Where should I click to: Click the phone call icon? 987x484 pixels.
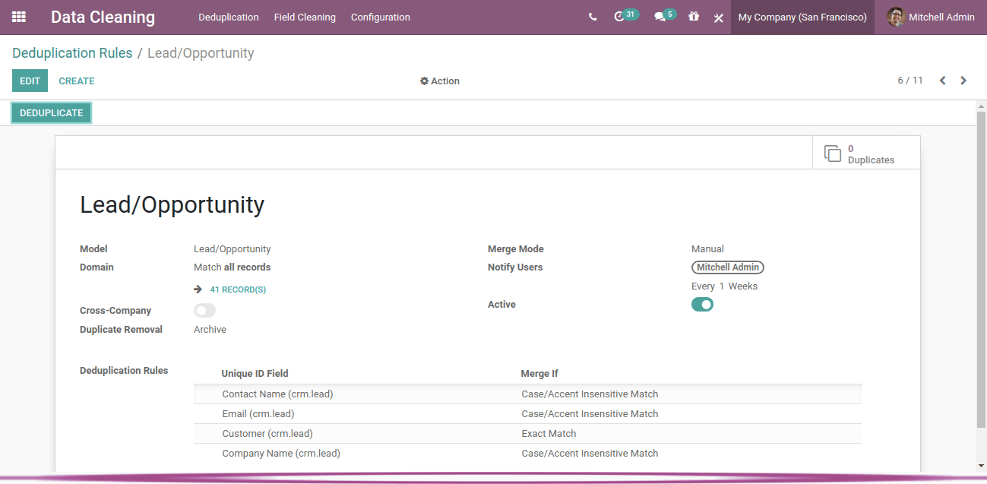tap(593, 17)
